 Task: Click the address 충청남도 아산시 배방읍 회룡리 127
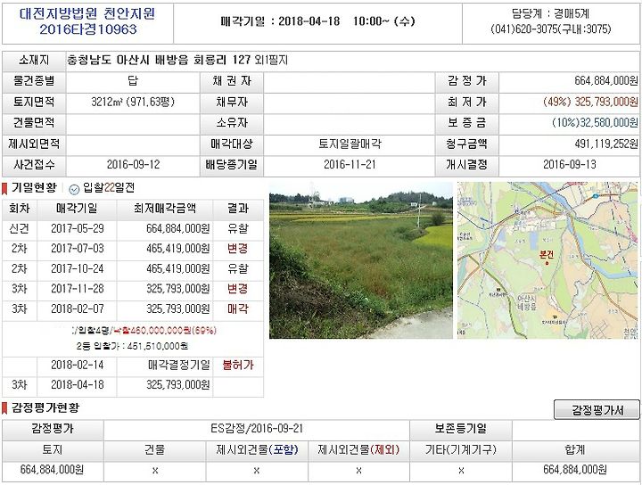(x=159, y=60)
